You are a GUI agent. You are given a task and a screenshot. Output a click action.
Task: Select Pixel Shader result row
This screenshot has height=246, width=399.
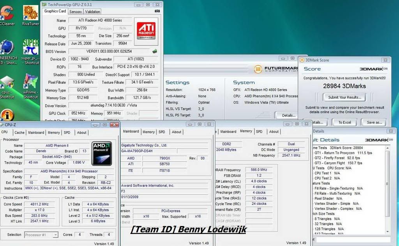[328, 199]
